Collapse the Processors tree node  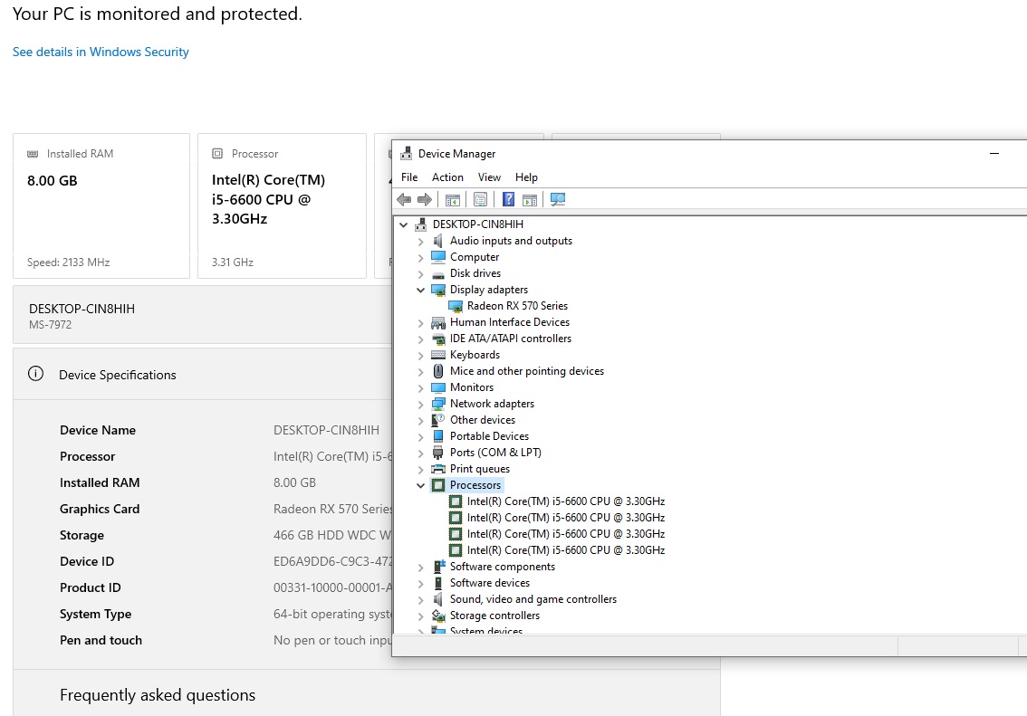click(x=420, y=485)
